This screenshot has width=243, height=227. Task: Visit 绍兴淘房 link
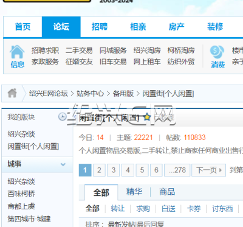(x=147, y=51)
